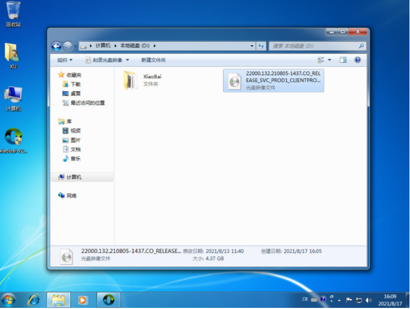The image size is (410, 309).
Task: Open the 组织 (Organize) menu
Action: tap(65, 60)
